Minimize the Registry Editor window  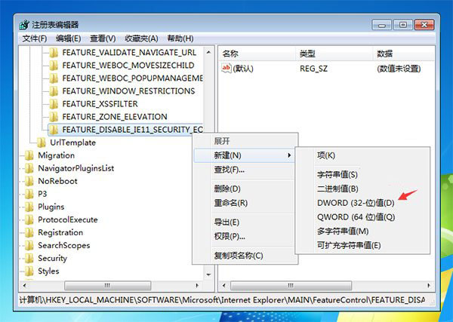[x=381, y=25]
